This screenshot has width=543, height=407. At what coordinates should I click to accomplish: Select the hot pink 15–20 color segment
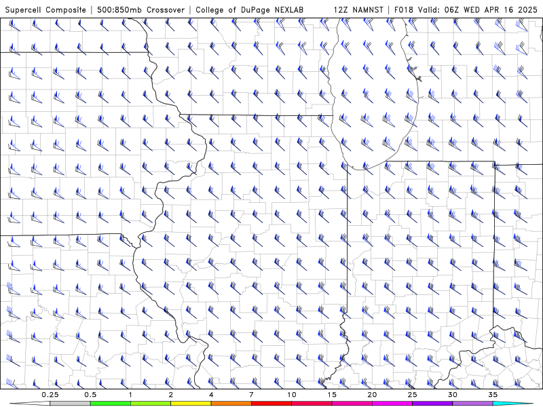(352, 404)
